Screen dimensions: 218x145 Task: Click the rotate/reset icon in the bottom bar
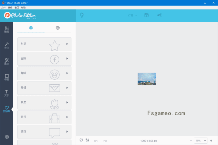pos(81,140)
